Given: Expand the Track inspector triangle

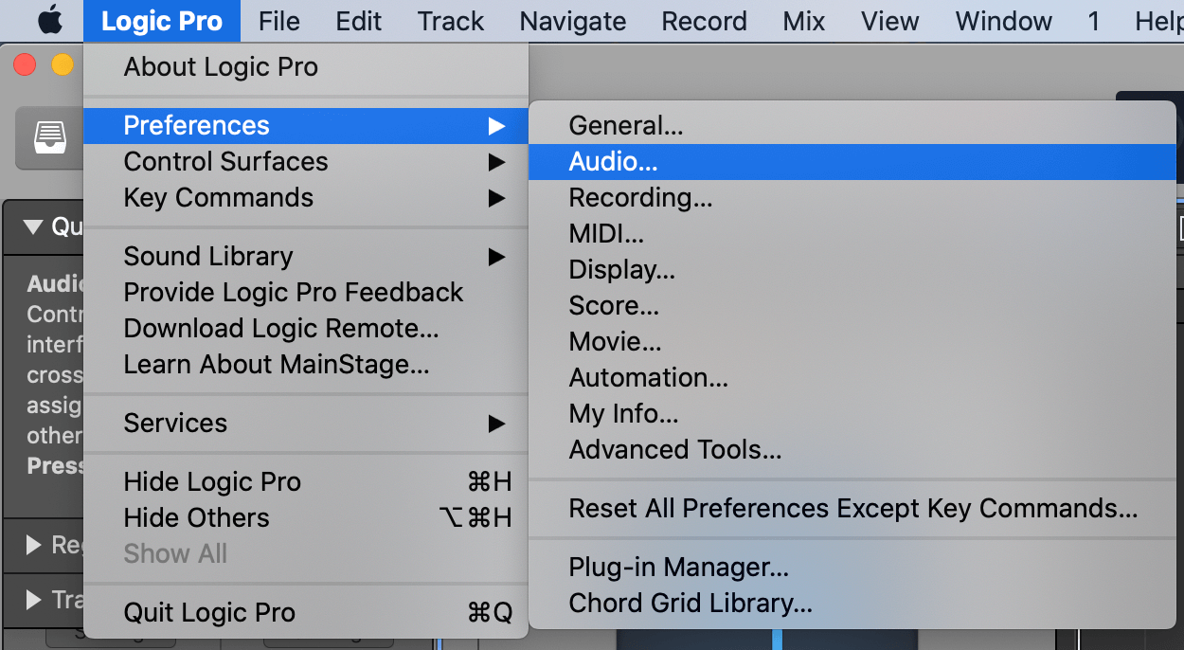Looking at the screenshot, I should (x=34, y=600).
